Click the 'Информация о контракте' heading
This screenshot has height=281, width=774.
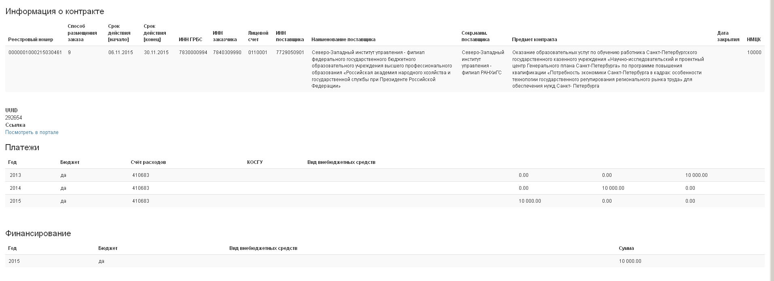click(x=55, y=11)
